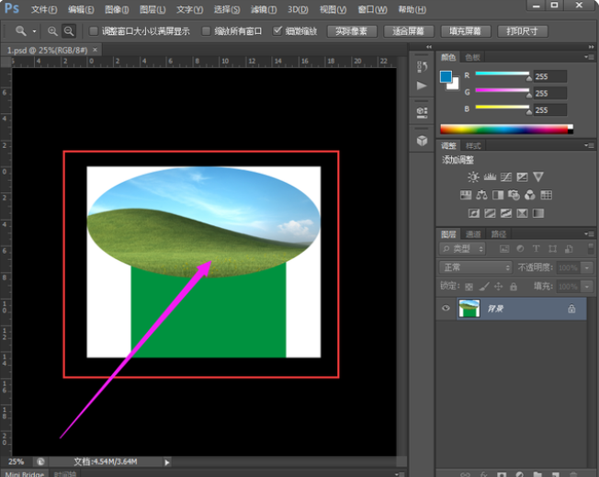Collapse the right panels with double-arrow

click(x=591, y=47)
